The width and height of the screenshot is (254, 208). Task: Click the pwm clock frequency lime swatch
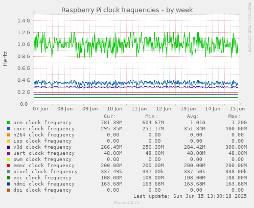[x=9, y=159]
